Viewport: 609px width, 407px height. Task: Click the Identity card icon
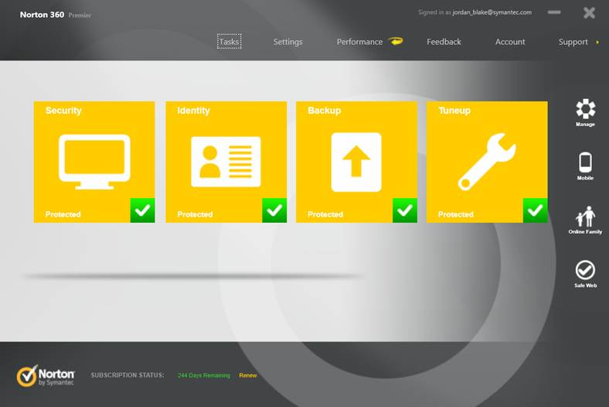click(226, 162)
